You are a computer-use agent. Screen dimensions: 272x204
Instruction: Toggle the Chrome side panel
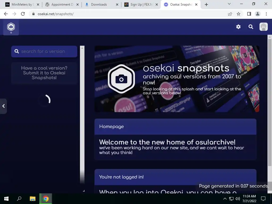pyautogui.click(x=249, y=14)
